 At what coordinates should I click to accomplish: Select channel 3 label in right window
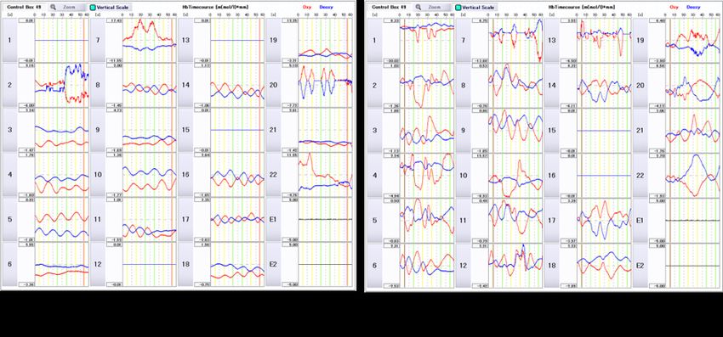374,130
